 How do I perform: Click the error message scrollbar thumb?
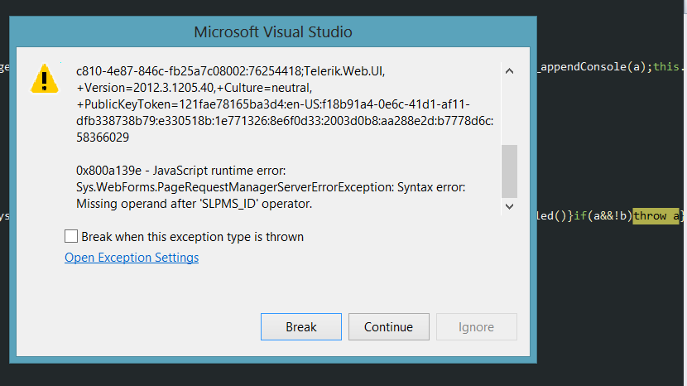[x=509, y=170]
